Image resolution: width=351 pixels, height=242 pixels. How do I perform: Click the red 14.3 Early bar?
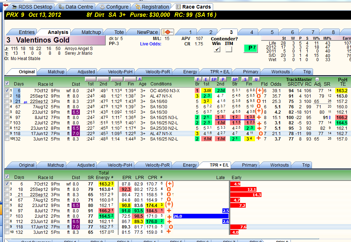coord(246,194)
